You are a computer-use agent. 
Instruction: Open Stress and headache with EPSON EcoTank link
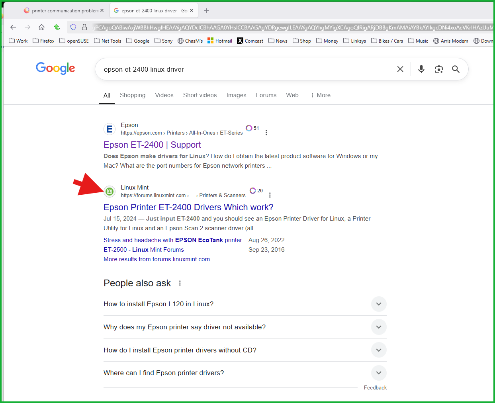point(173,240)
